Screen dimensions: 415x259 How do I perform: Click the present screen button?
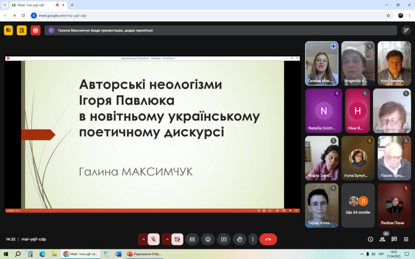coord(223,239)
